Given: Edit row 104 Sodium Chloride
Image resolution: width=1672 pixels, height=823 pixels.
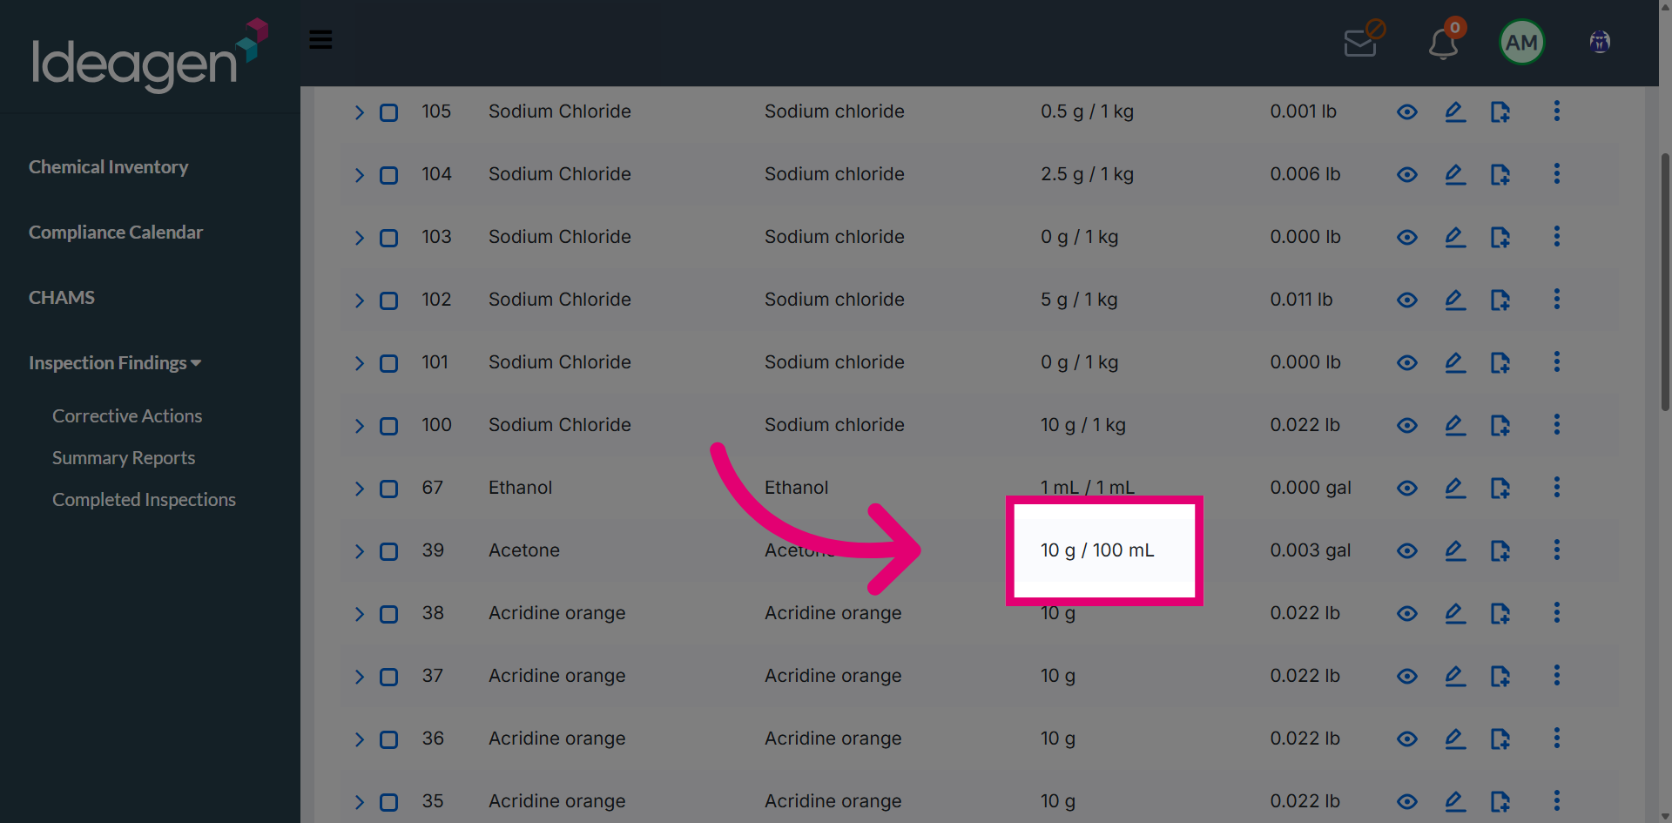Looking at the screenshot, I should click(1455, 174).
